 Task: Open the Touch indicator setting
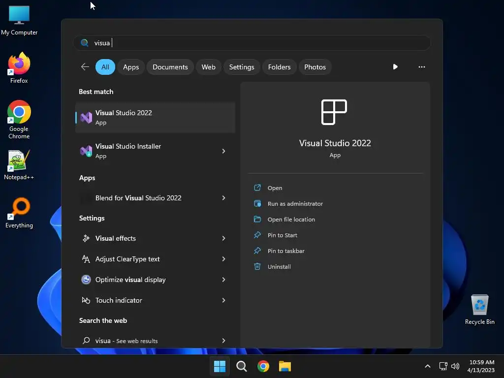click(155, 300)
